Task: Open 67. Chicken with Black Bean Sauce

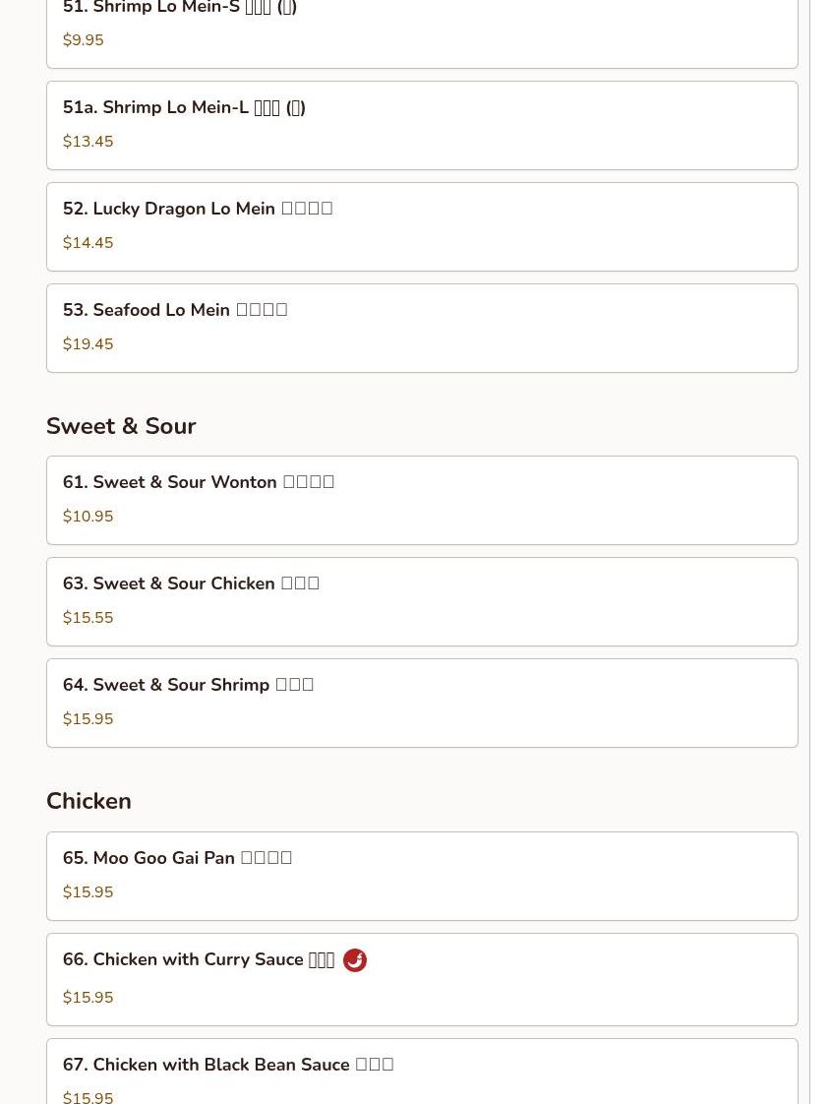Action: point(422,1071)
